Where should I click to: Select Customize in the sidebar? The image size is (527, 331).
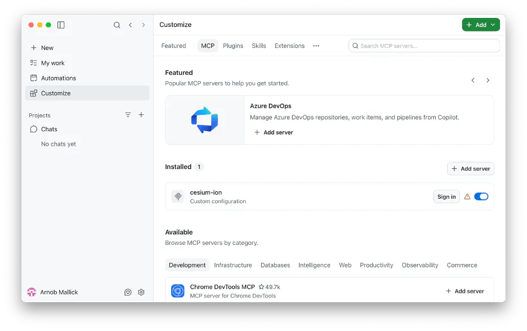tap(87, 93)
